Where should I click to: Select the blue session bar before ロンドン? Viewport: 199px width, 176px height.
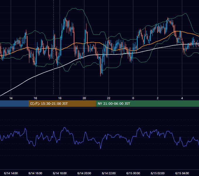tap(14, 104)
